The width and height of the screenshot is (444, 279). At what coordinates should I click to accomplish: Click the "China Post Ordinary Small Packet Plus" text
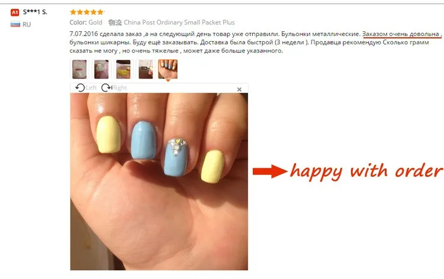click(179, 22)
